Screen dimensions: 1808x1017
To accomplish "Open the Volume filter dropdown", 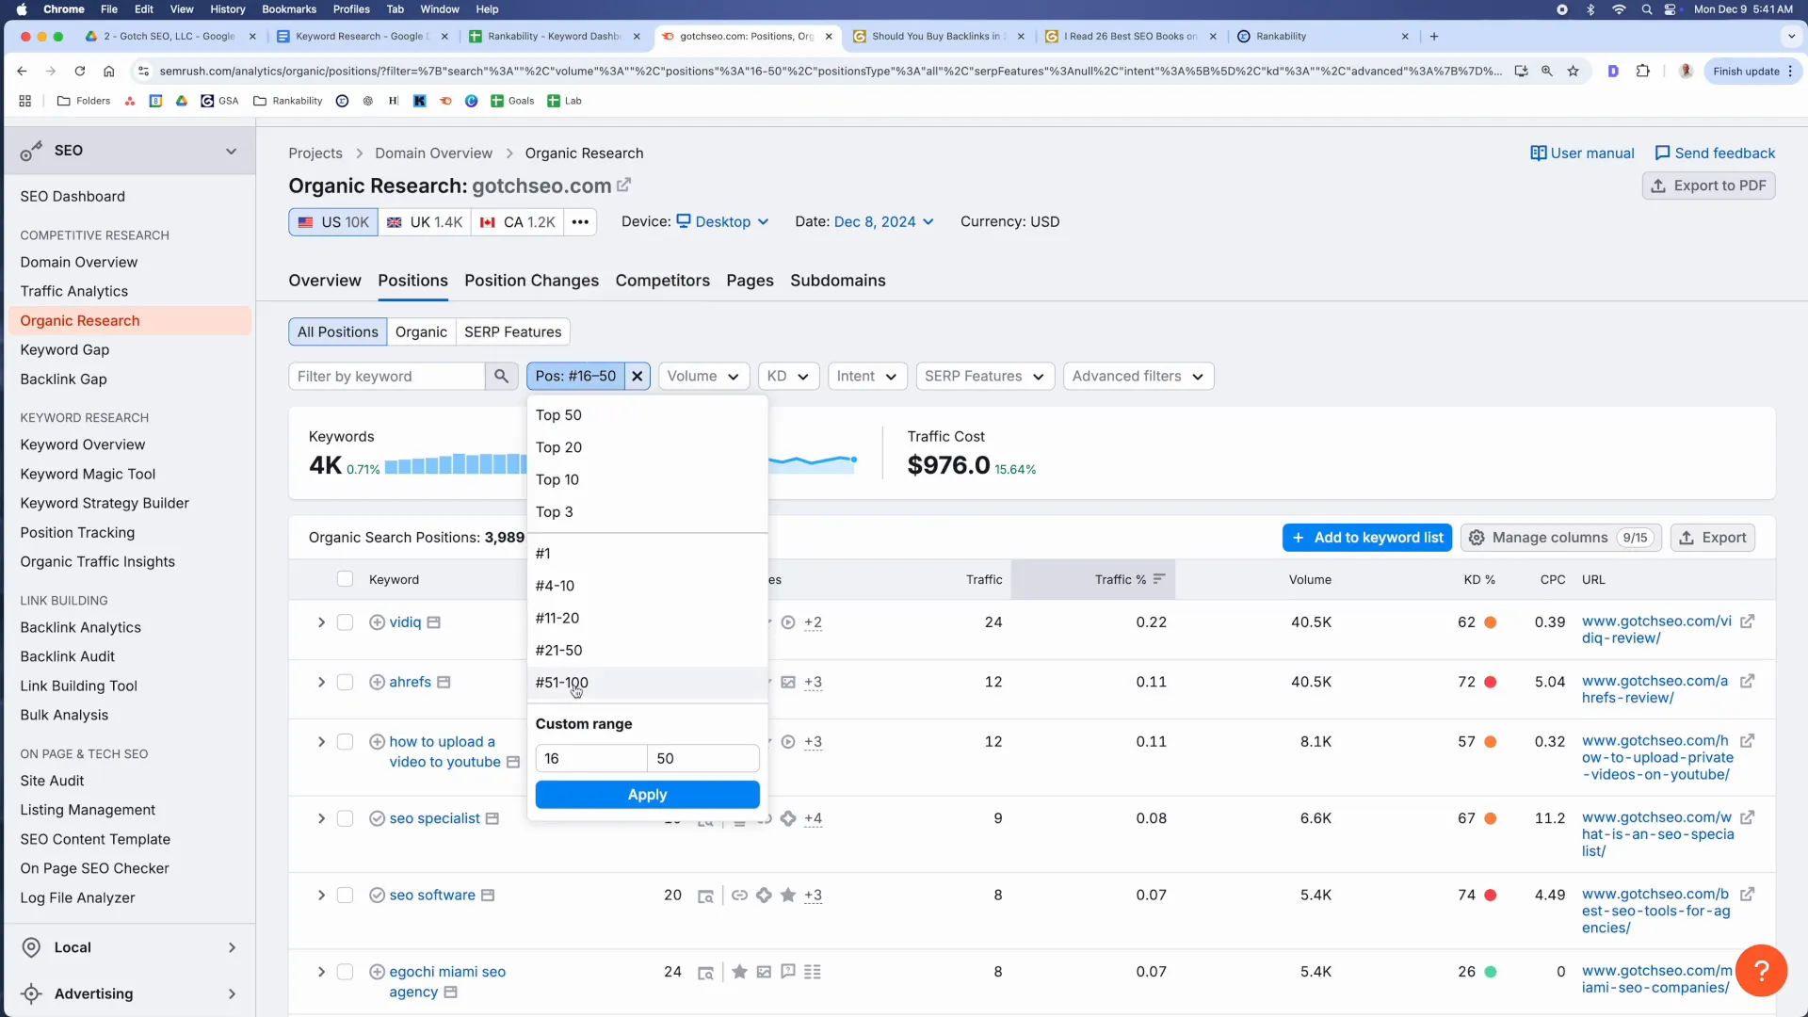I will coord(703,376).
